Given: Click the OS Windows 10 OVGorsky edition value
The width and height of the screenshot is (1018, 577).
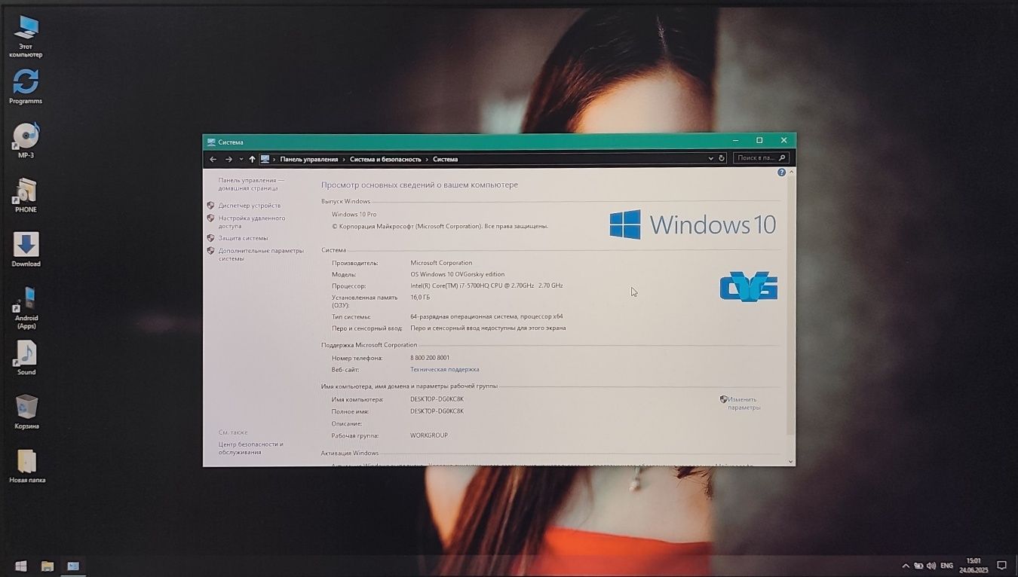Looking at the screenshot, I should (457, 274).
